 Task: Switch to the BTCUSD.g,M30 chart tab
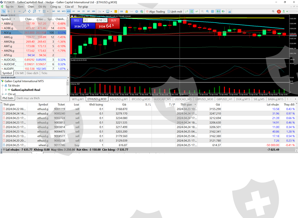click(x=141, y=99)
